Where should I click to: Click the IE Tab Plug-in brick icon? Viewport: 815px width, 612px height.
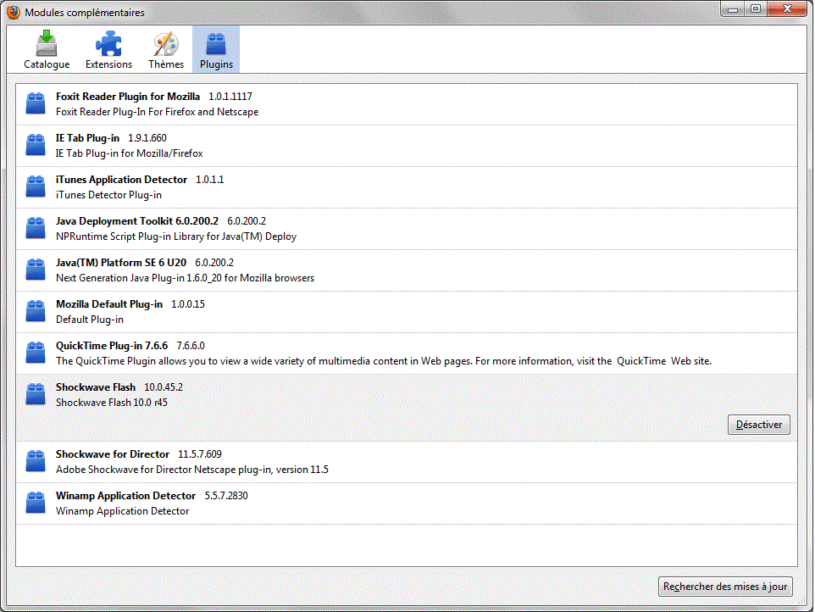point(36,144)
